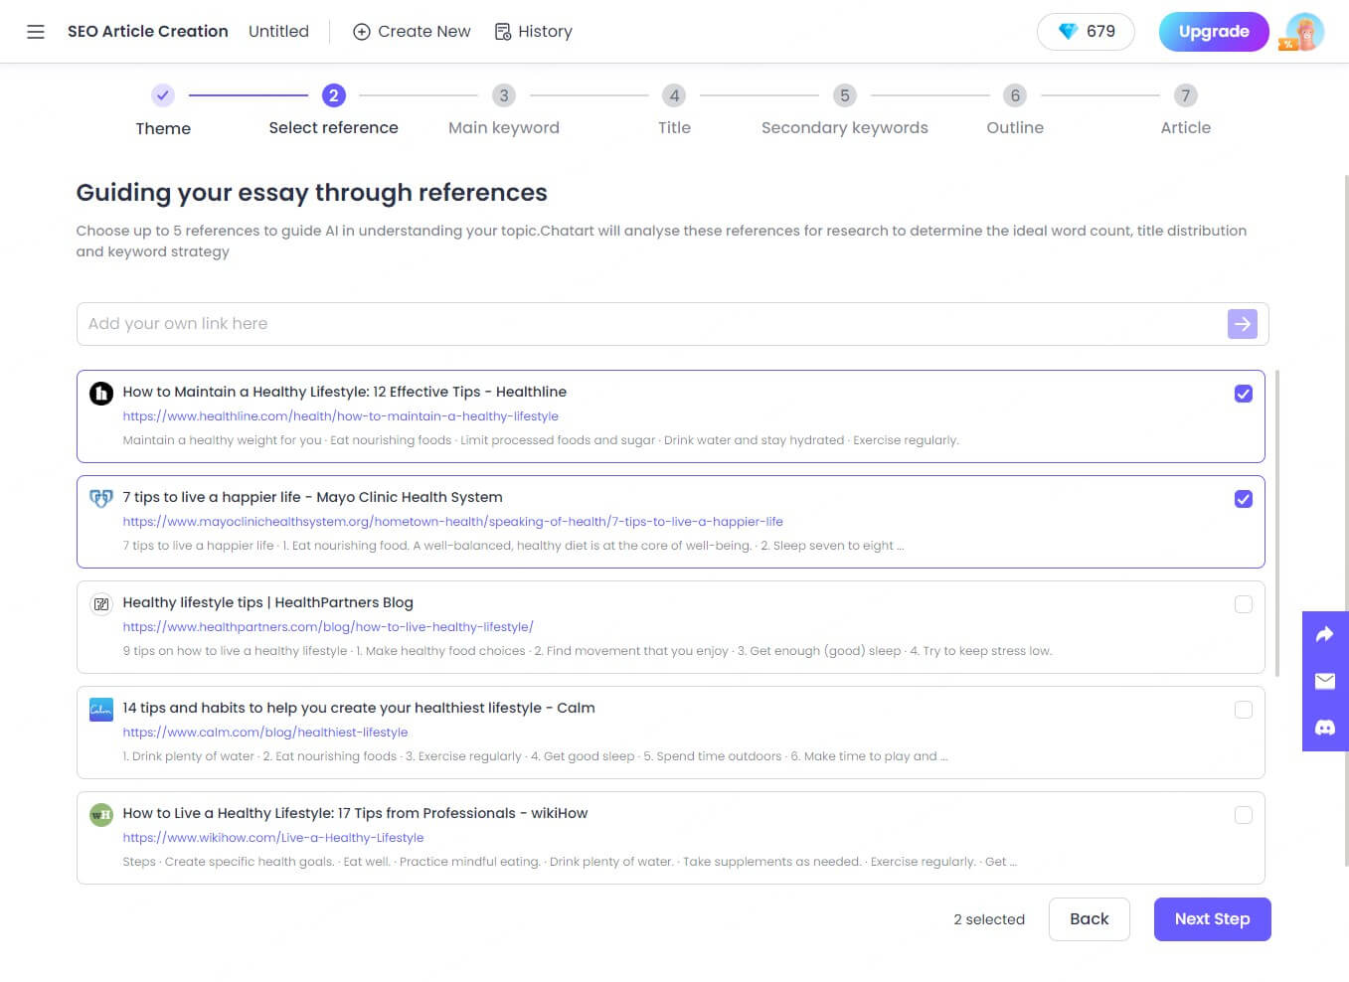Open the hamburger sidebar menu
1349x982 pixels.
(x=36, y=32)
